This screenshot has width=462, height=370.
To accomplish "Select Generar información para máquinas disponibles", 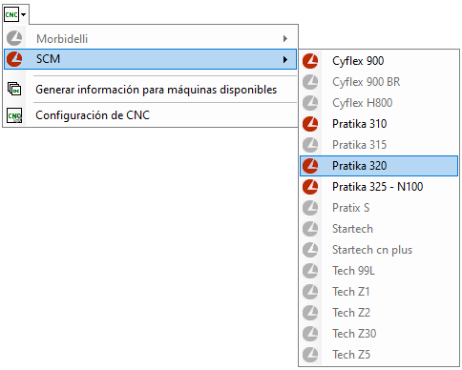I will tap(150, 90).
